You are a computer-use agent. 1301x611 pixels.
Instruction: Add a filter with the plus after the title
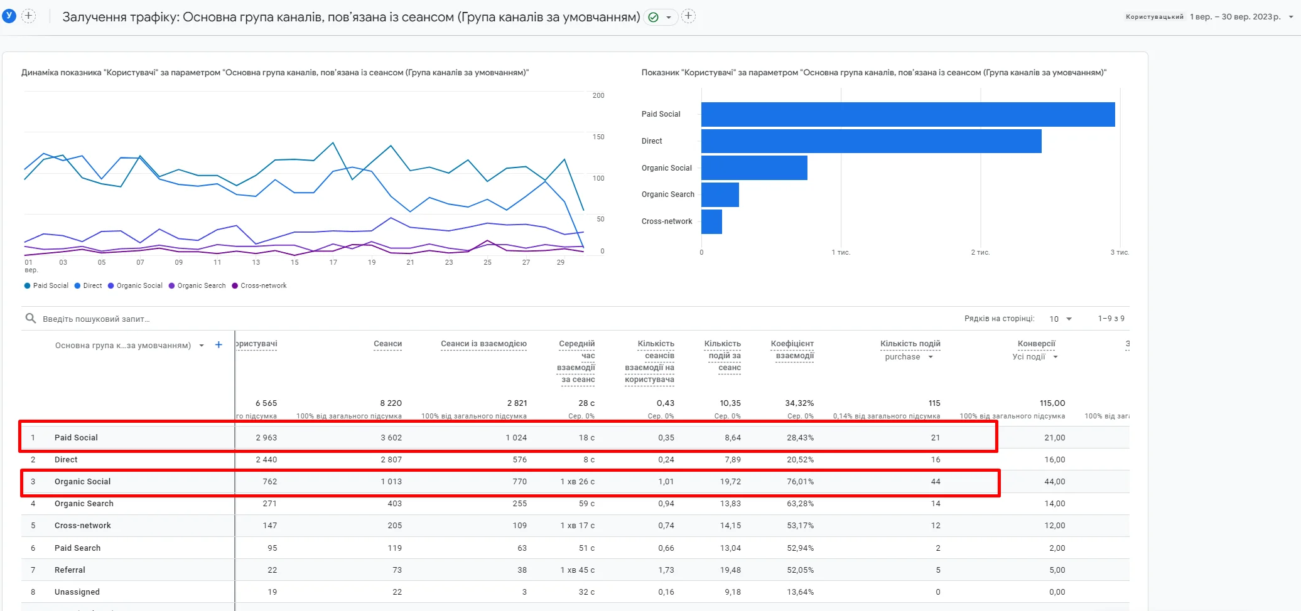(x=688, y=16)
